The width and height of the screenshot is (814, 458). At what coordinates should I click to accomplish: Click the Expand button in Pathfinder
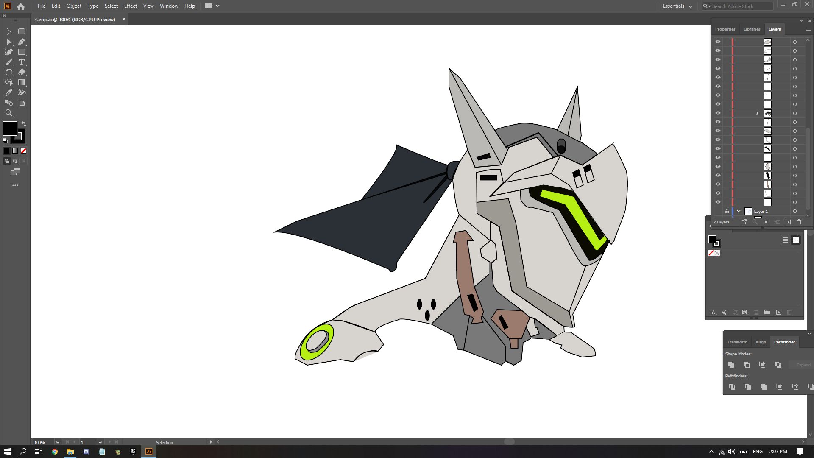803,365
